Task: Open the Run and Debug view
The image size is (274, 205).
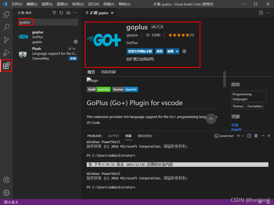Action: click(x=6, y=53)
